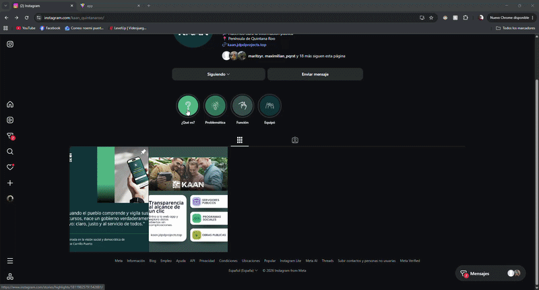Open the Mensajes floating panel
539x290 pixels.
490,274
